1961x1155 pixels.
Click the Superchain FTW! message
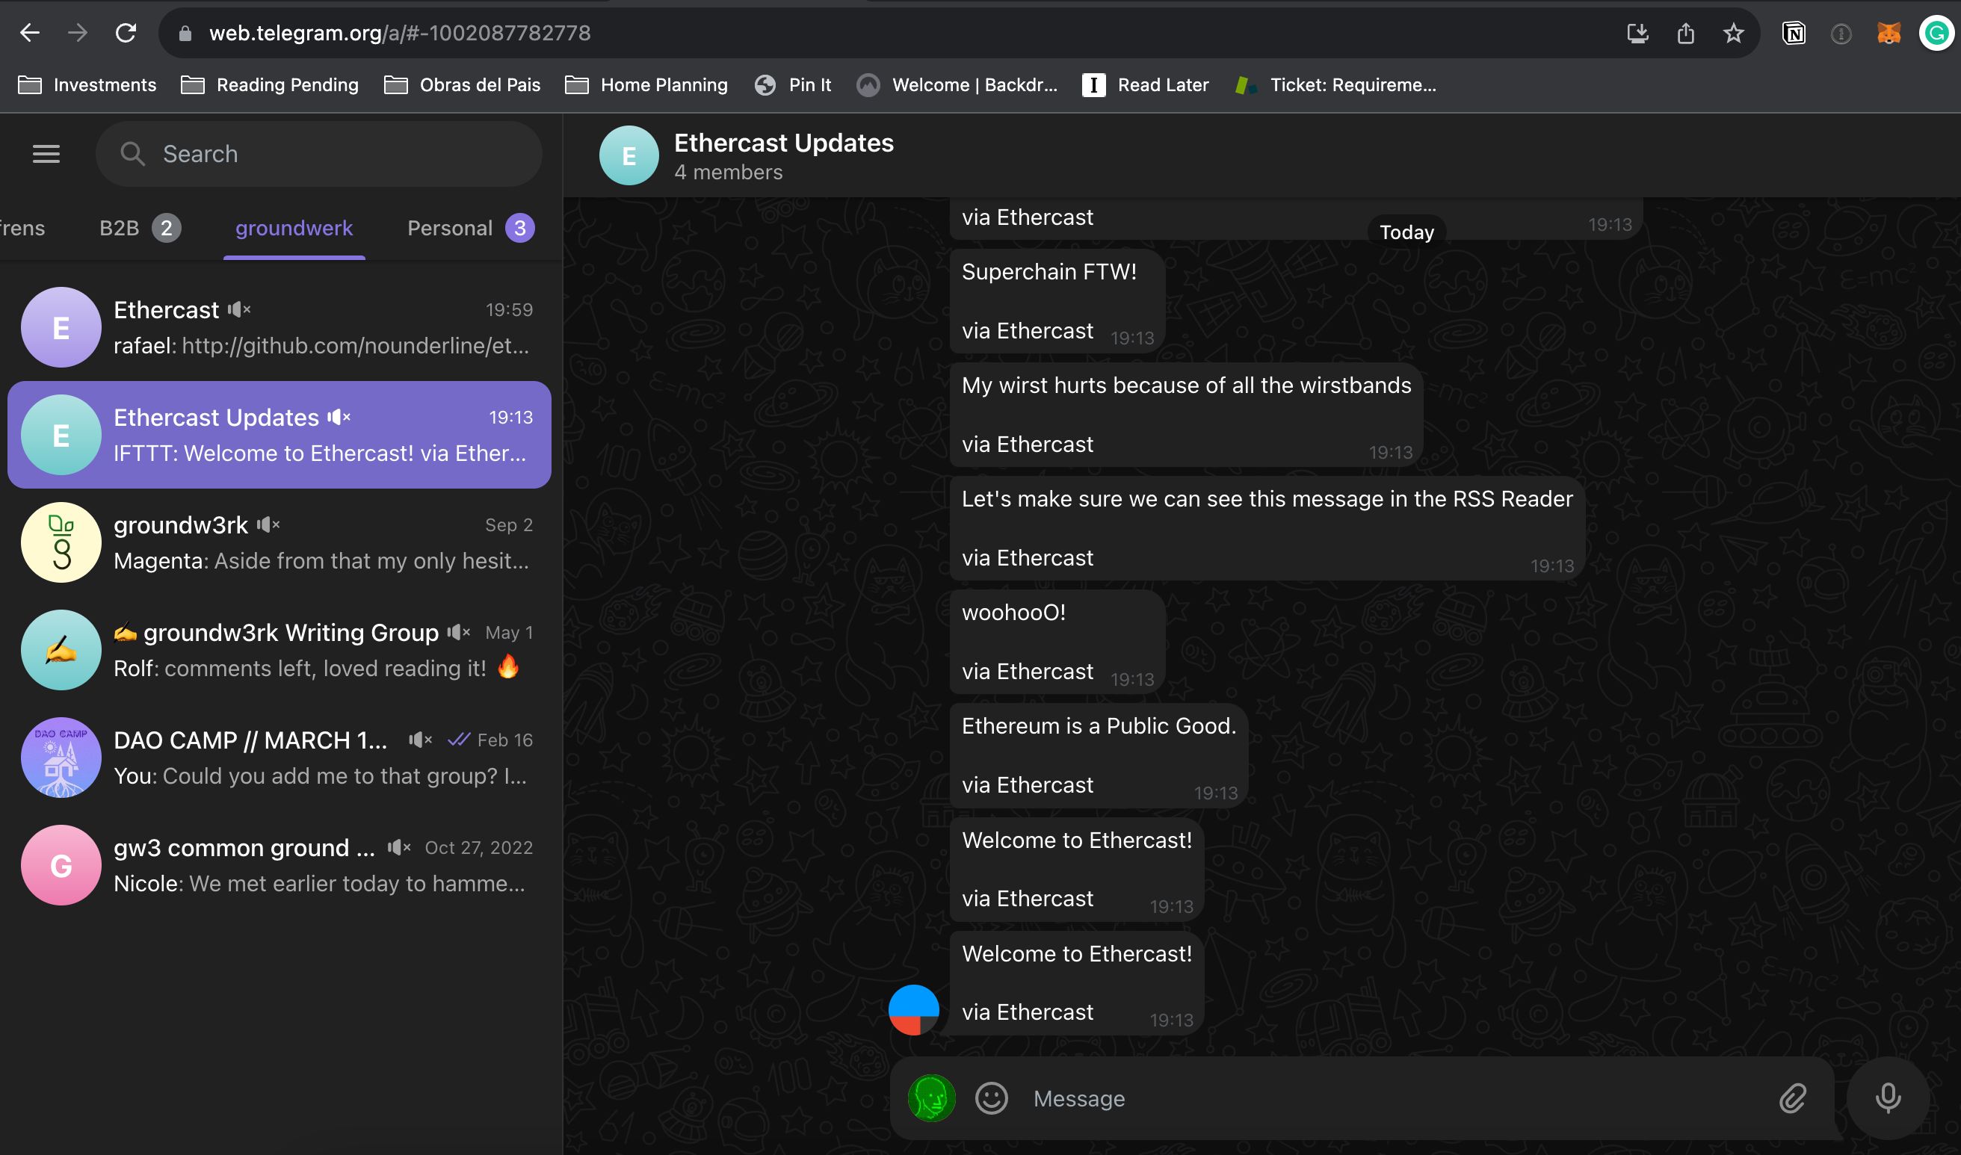1057,300
